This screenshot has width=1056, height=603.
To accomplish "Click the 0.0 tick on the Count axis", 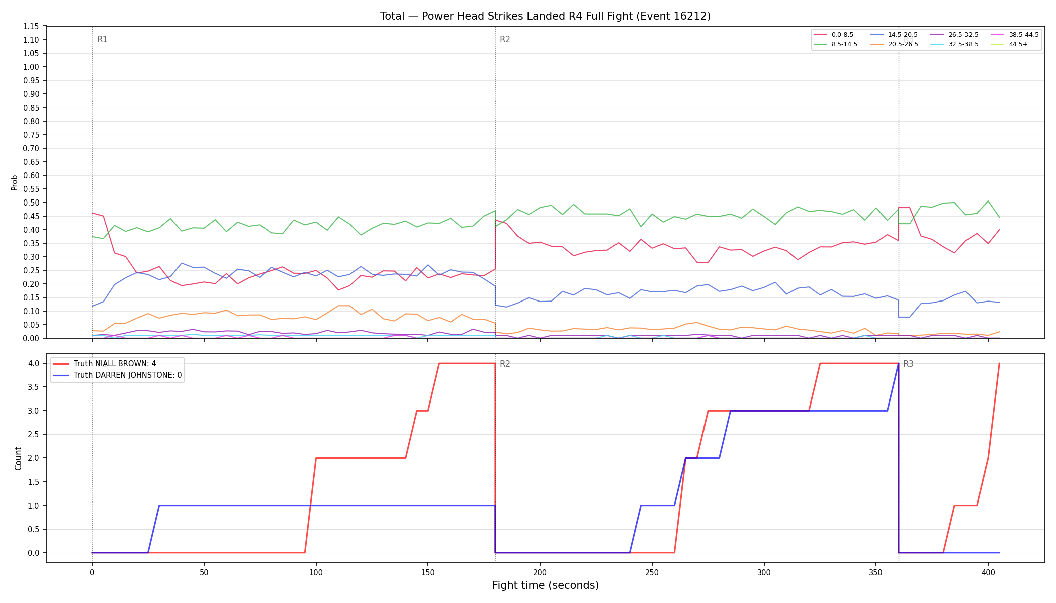I will (x=34, y=553).
